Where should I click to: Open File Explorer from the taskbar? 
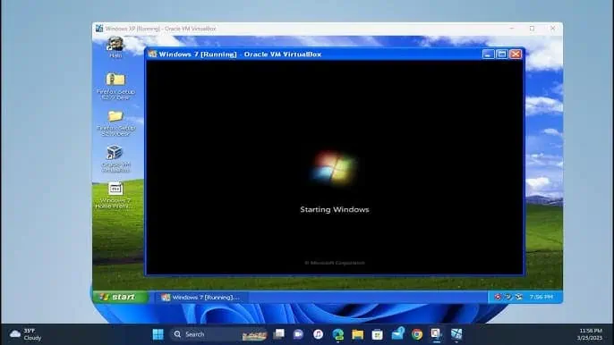[357, 334]
